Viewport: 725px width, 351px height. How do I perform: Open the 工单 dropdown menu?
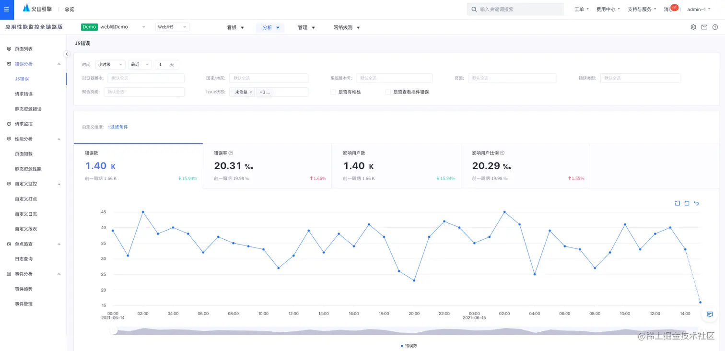click(581, 9)
